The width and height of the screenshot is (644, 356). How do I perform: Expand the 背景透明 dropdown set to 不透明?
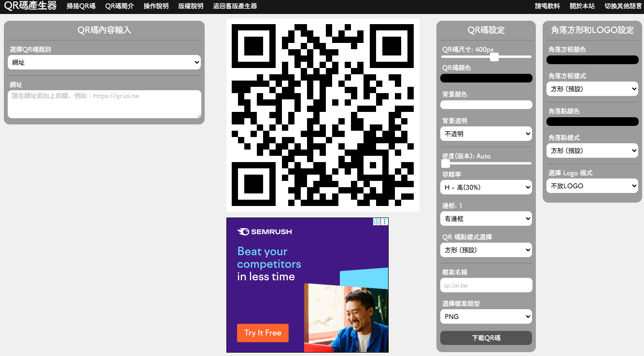click(486, 134)
